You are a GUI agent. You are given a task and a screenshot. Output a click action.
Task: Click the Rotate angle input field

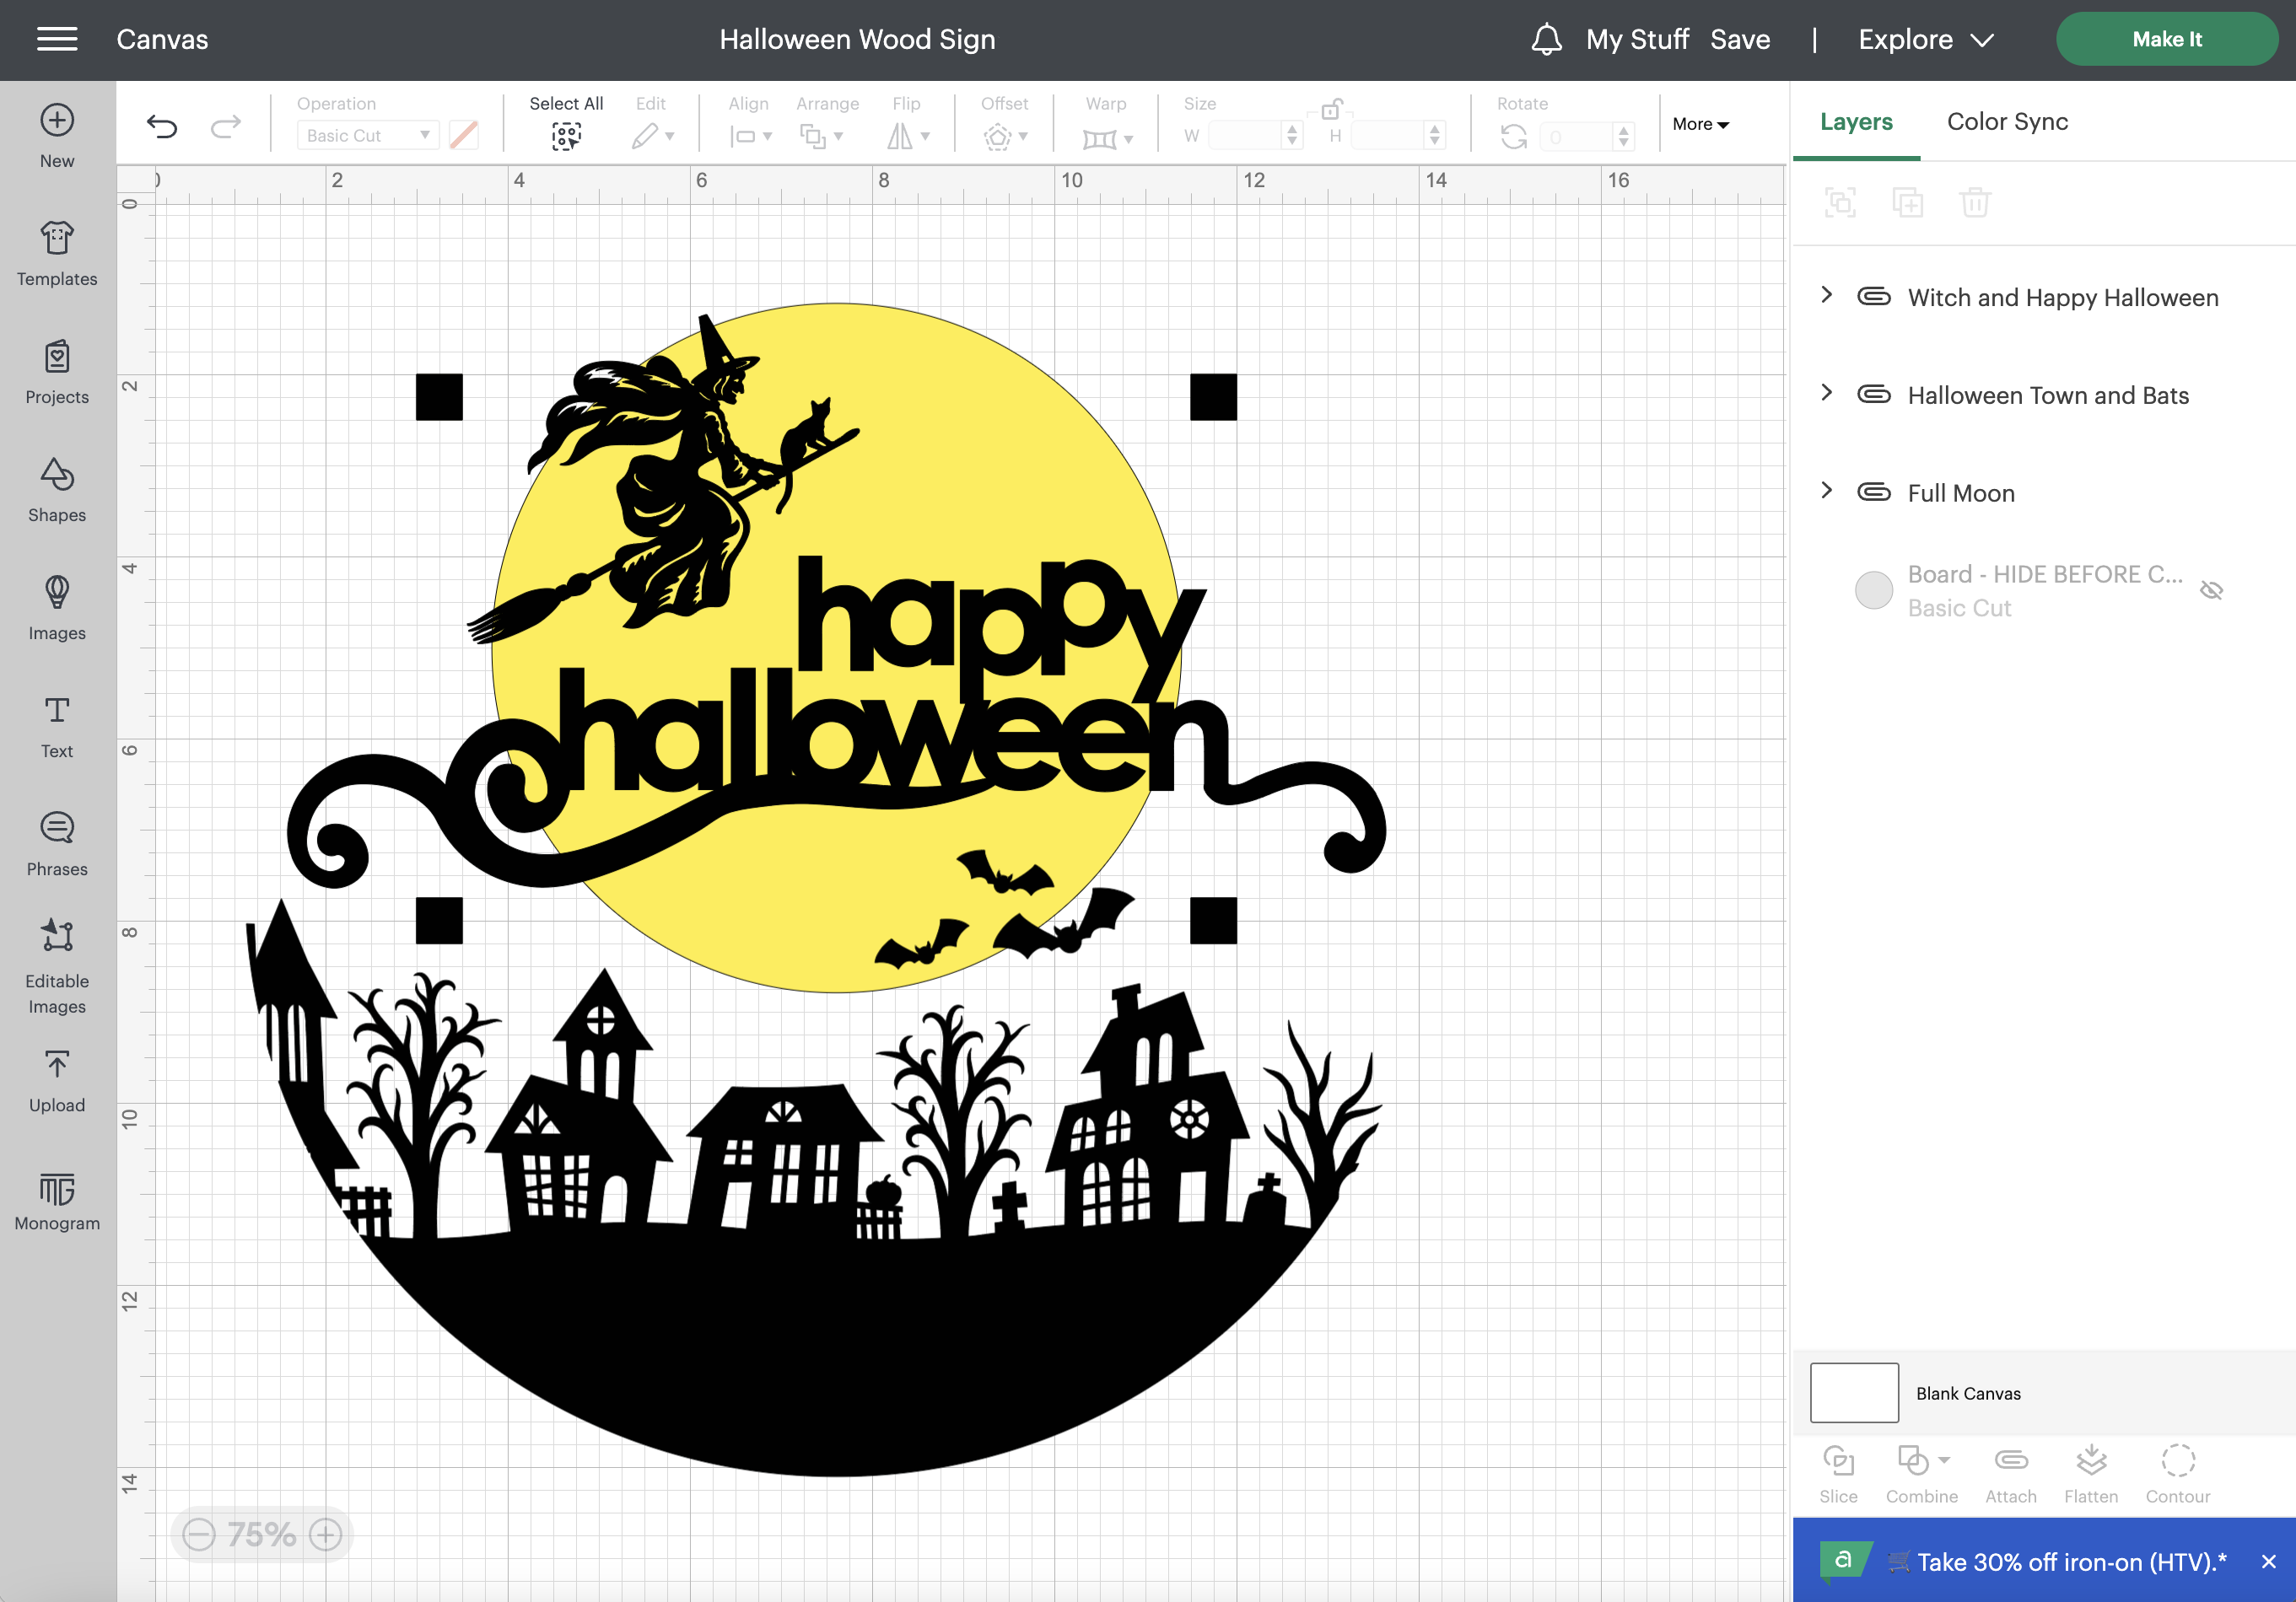pos(1577,136)
